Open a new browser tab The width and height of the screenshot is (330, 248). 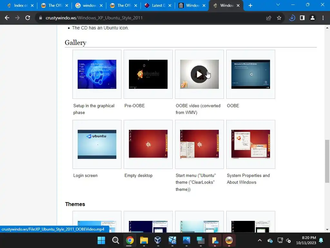(250, 5)
